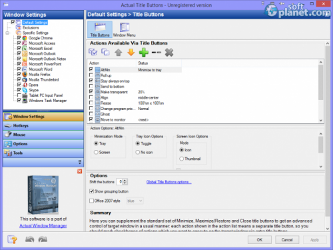Toggle Make transparent checkbox
The width and height of the screenshot is (333, 250).
(91, 91)
